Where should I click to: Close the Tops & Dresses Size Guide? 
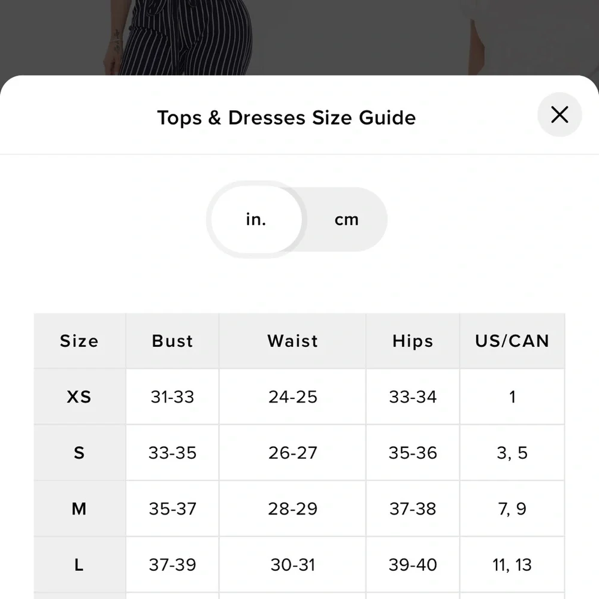559,114
